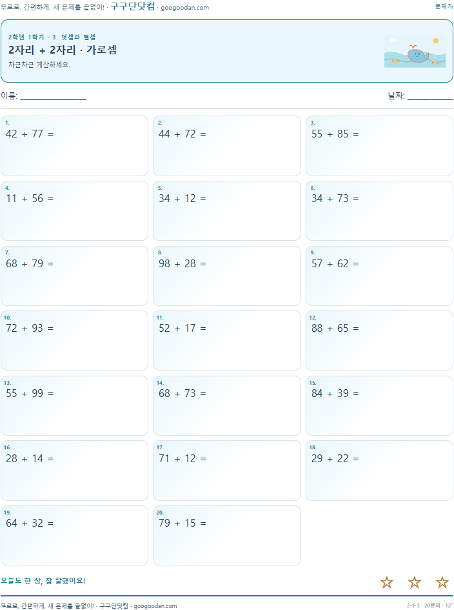The width and height of the screenshot is (454, 610).
Task: Select problem 5: 34 + 12 =
Action: tap(227, 211)
